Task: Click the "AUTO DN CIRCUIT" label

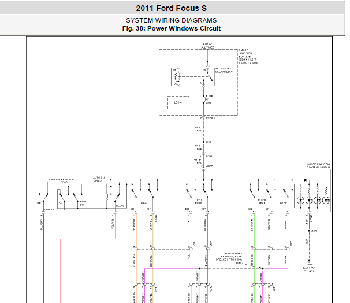Action: 99,179
